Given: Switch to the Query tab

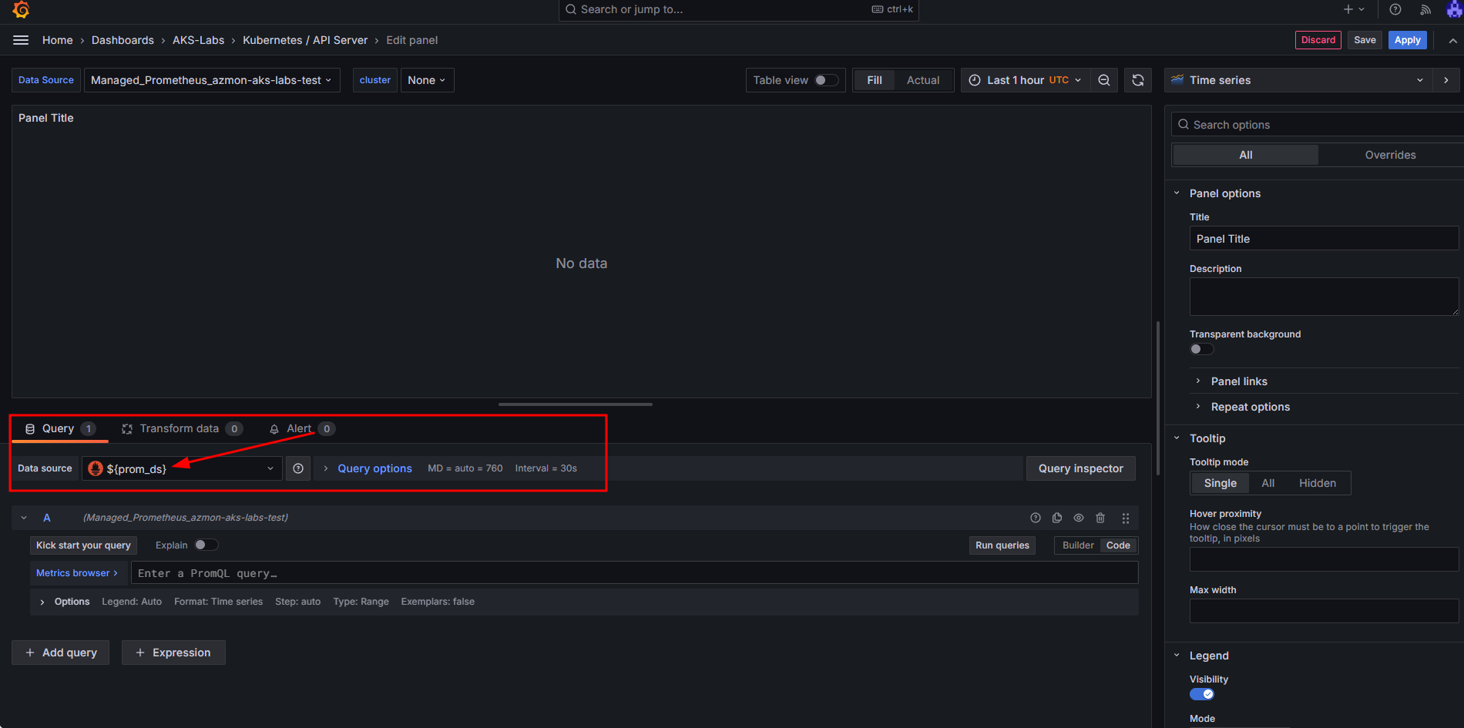Looking at the screenshot, I should 60,428.
